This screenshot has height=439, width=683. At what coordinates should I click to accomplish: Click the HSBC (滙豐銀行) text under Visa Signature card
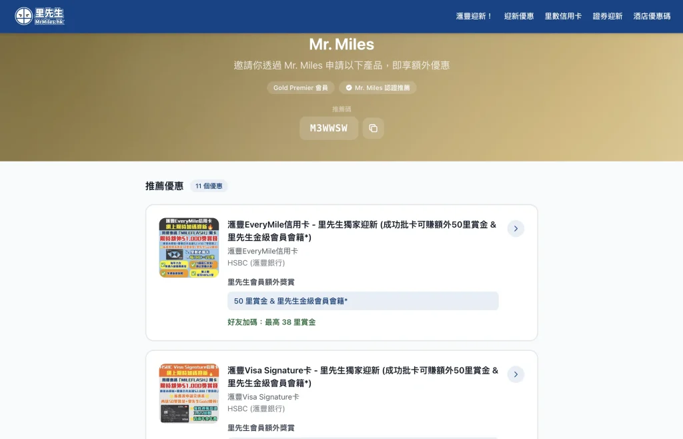(256, 409)
